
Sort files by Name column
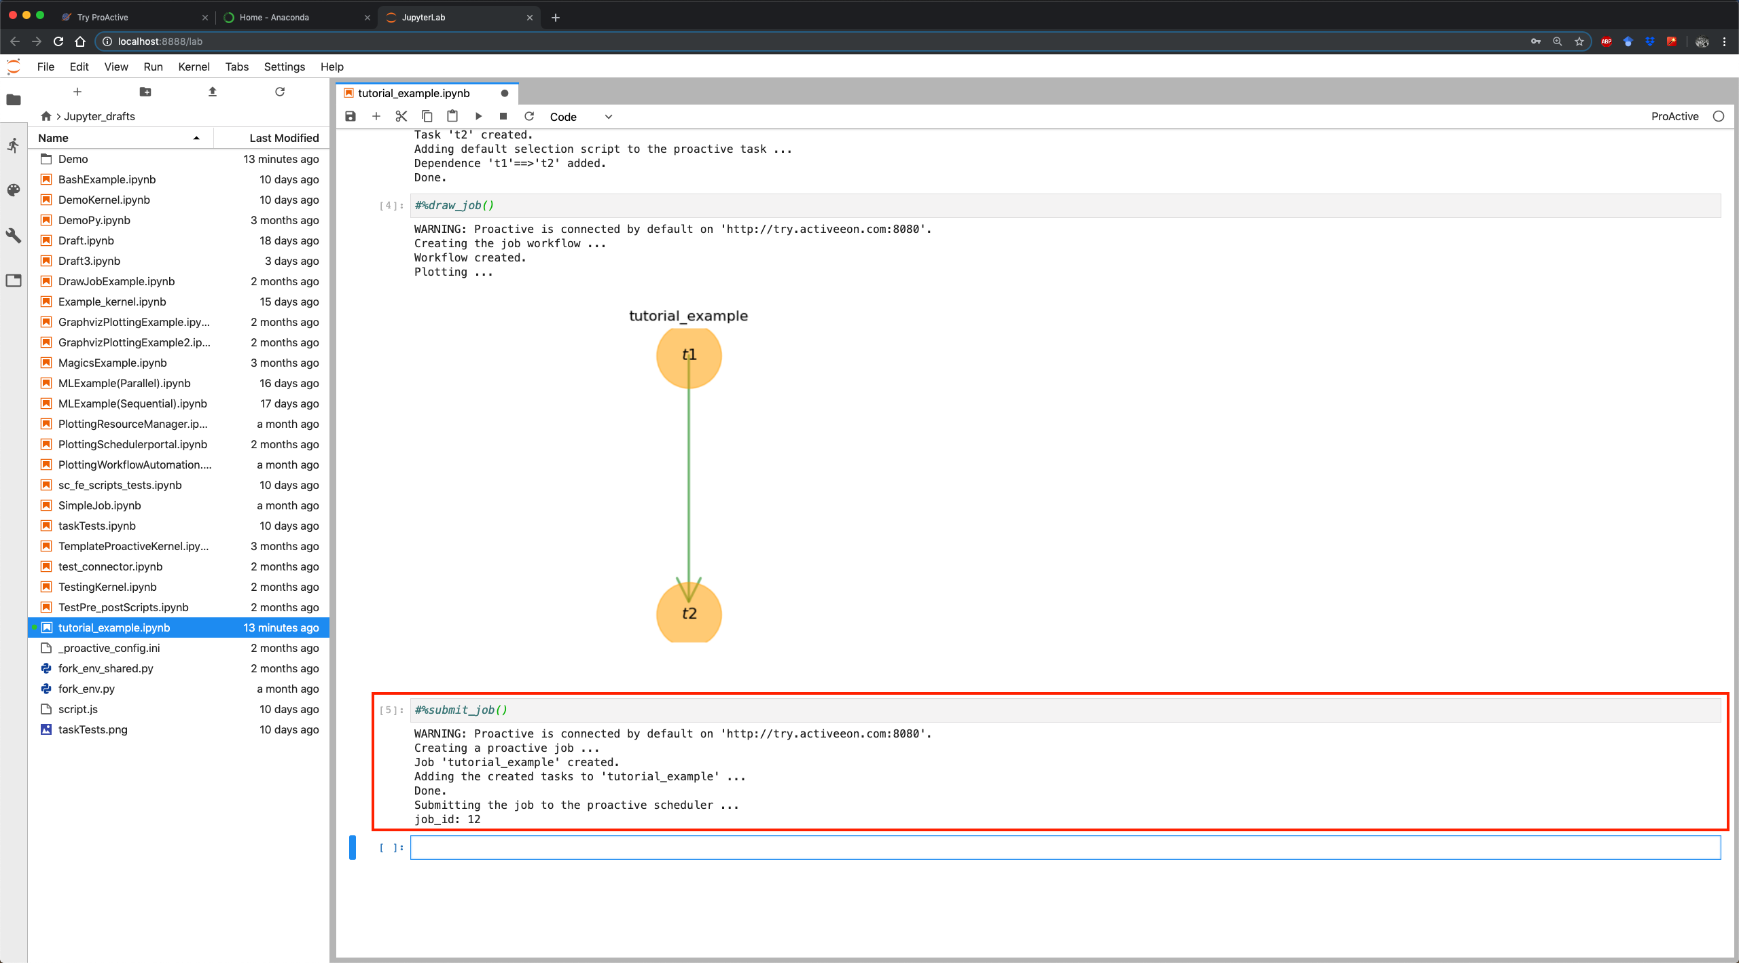[120, 138]
